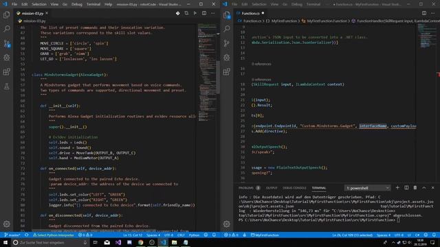
Task: Open Explorer in the right VS Code window
Action: coord(227,15)
